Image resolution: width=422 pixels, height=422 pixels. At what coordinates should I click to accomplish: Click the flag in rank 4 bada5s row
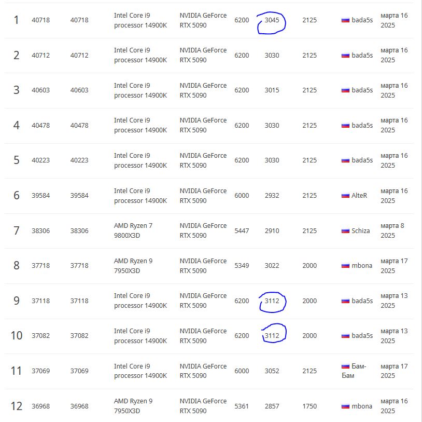(x=345, y=126)
